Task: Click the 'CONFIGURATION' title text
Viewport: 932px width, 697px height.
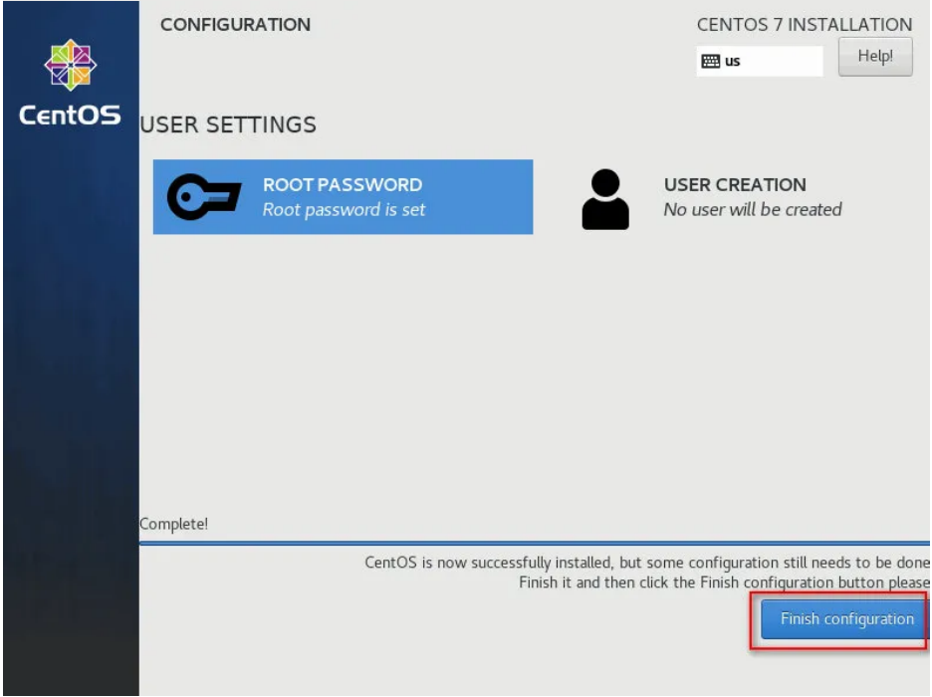Action: coord(235,25)
